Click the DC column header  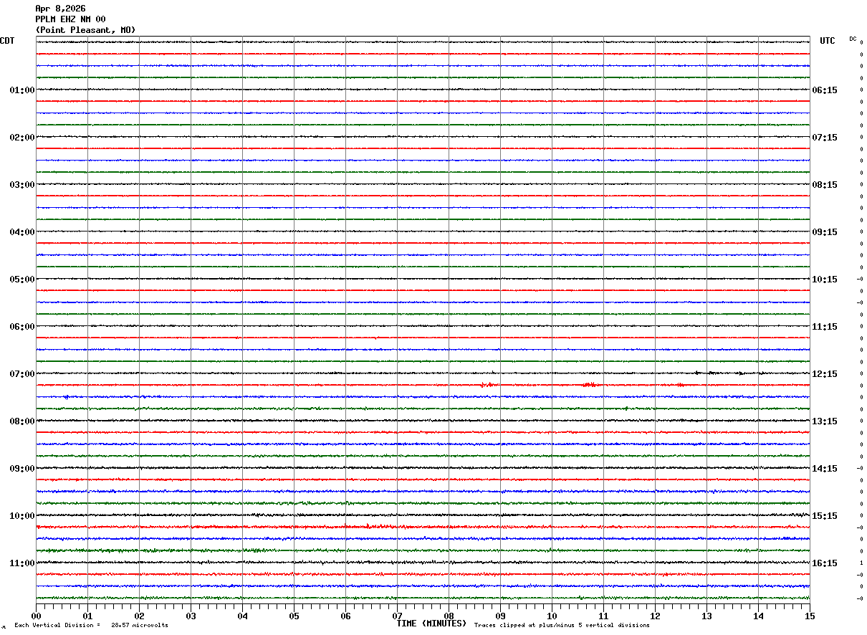853,39
